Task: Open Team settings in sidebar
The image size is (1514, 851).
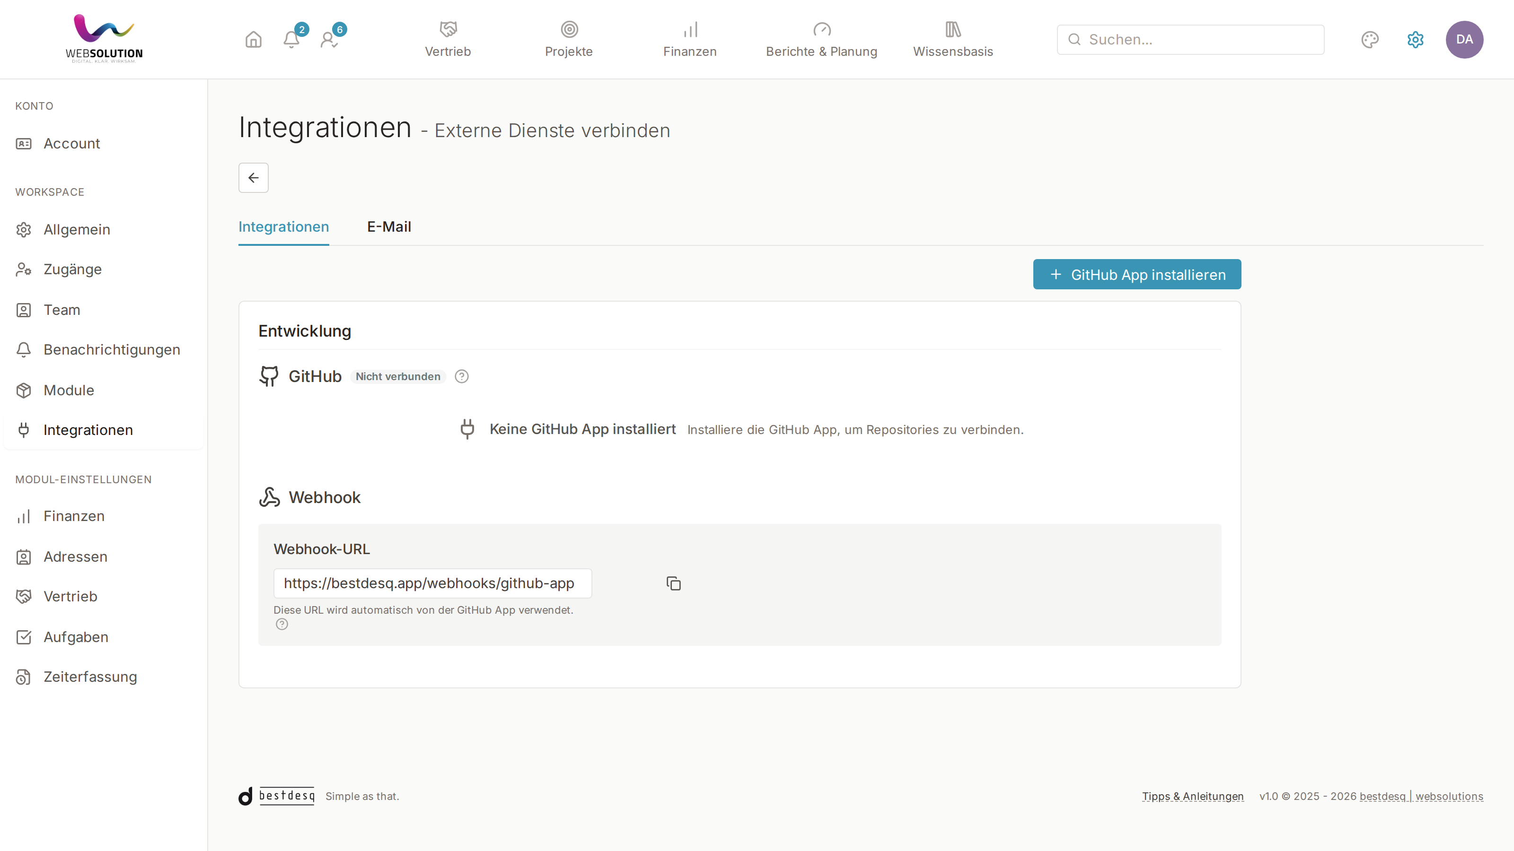Action: (104, 310)
